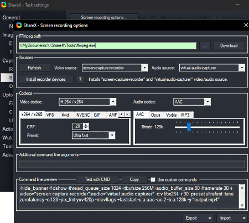Viewport: 249px width, 223px height.
Task: Open the Video codec dropdown
Action: (87, 102)
